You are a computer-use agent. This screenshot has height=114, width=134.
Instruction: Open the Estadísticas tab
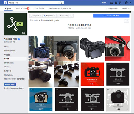tap(39, 8)
